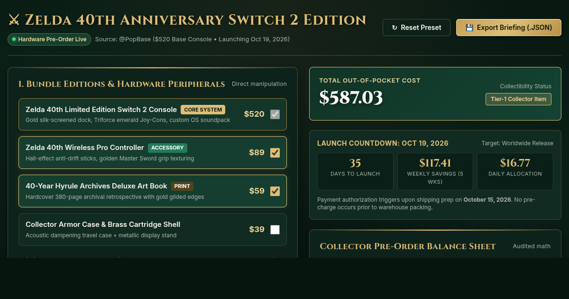
Task: Select the CORE SYSTEM tag
Action: [x=203, y=110]
